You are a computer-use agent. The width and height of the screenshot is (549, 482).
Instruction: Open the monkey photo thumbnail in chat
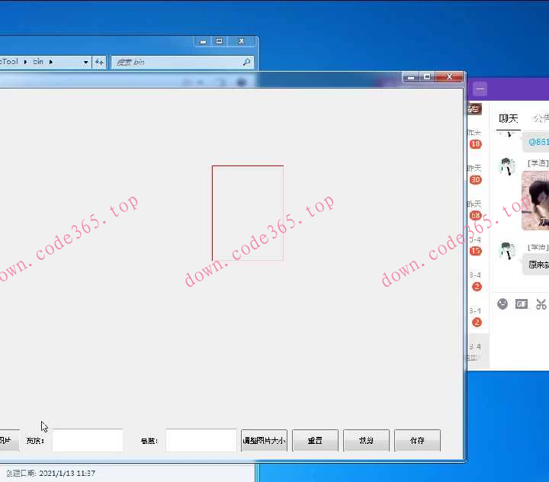(x=535, y=201)
